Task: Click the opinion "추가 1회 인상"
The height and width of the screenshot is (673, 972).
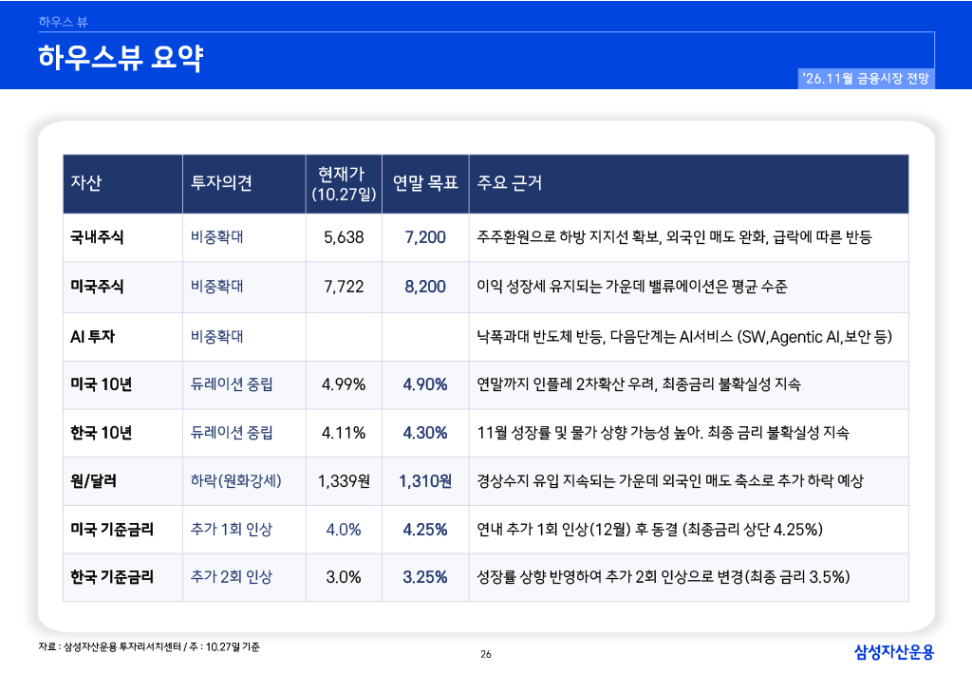Action: (232, 530)
